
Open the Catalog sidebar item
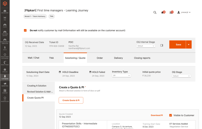5,70
